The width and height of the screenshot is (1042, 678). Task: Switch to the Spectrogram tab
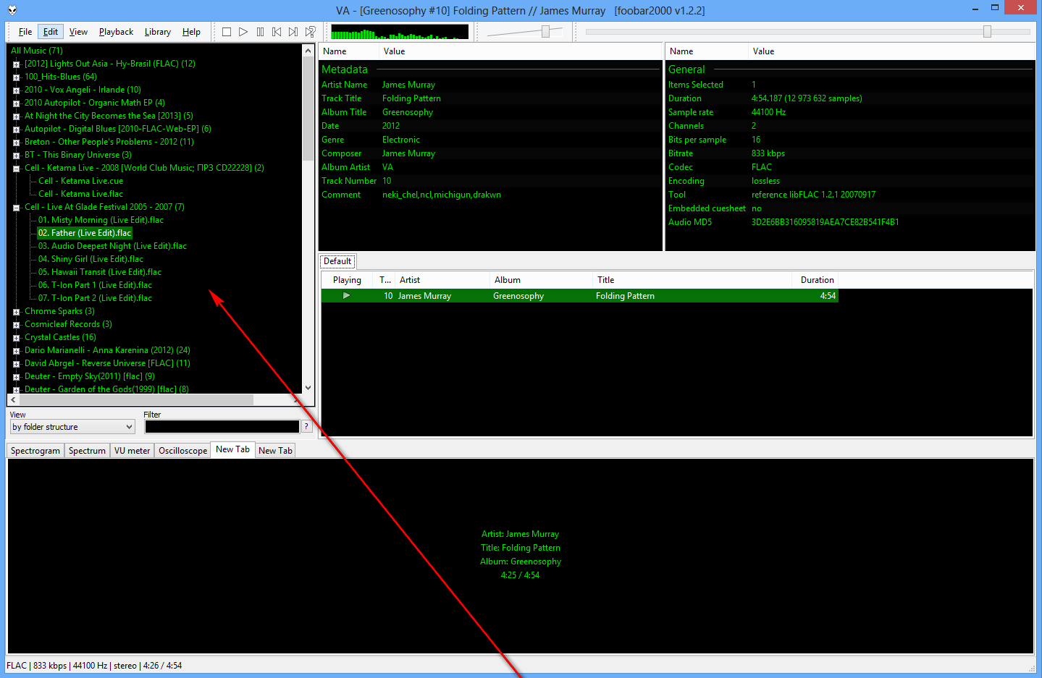(x=35, y=451)
